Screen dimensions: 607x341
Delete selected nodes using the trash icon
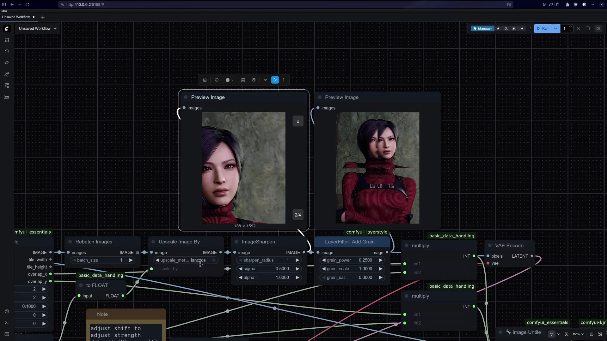tap(205, 80)
